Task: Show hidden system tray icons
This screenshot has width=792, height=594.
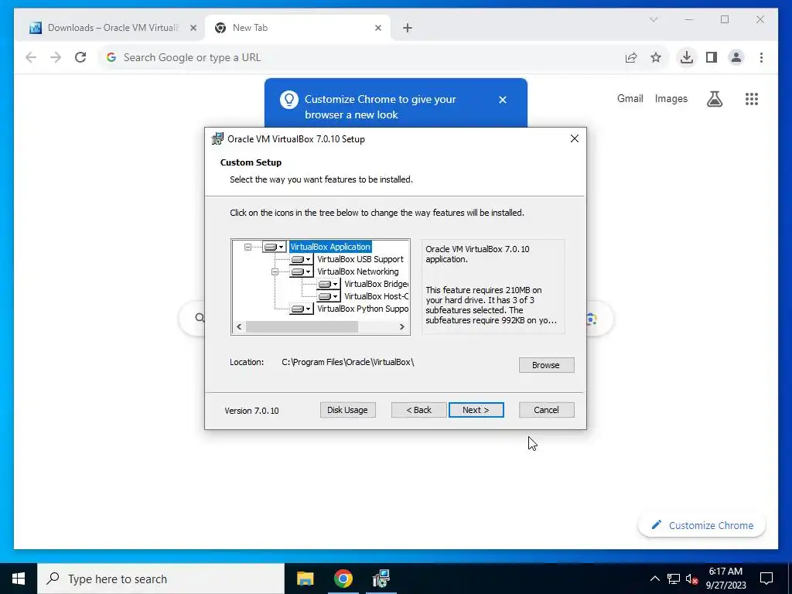Action: (x=654, y=579)
